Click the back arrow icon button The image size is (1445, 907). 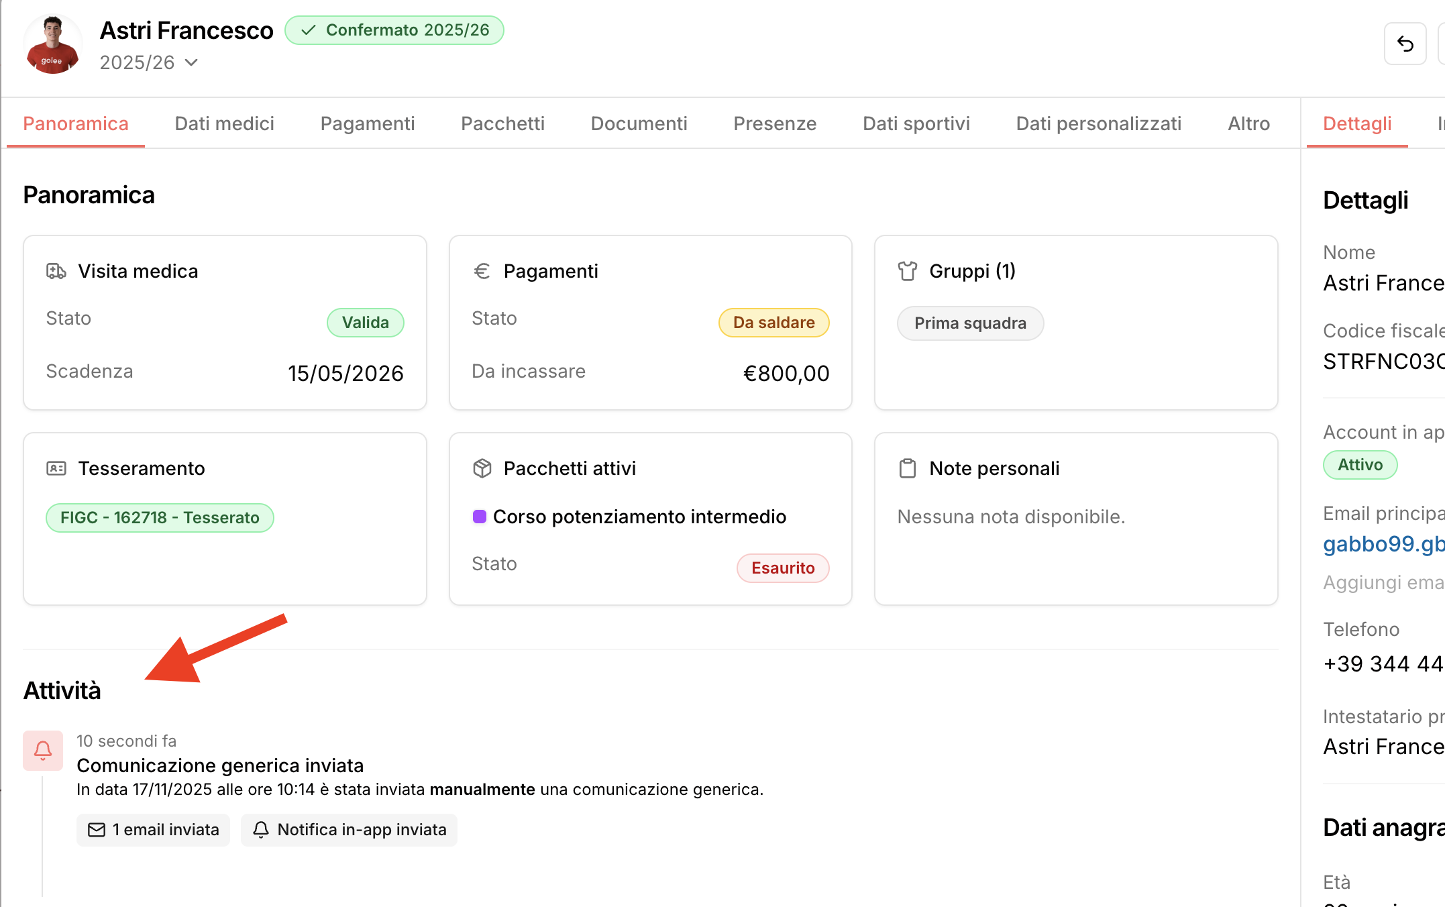coord(1405,44)
